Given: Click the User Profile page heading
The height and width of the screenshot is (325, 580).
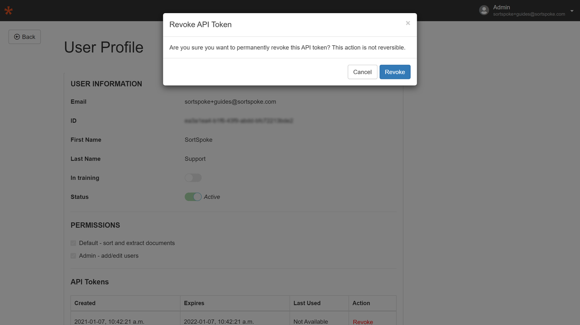Looking at the screenshot, I should pos(103,47).
